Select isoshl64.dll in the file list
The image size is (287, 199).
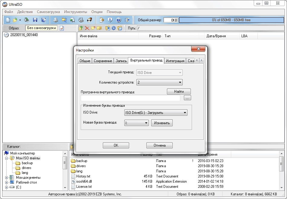[84, 181]
